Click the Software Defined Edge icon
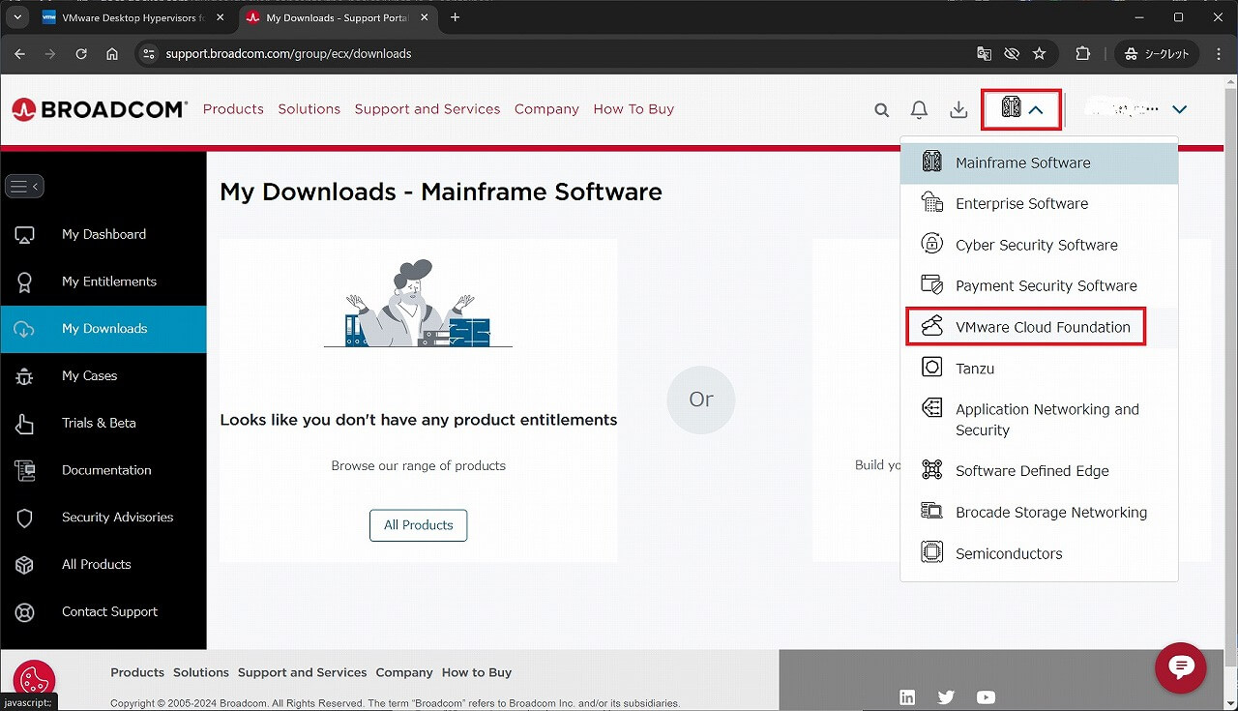Image resolution: width=1238 pixels, height=711 pixels. pyautogui.click(x=931, y=469)
